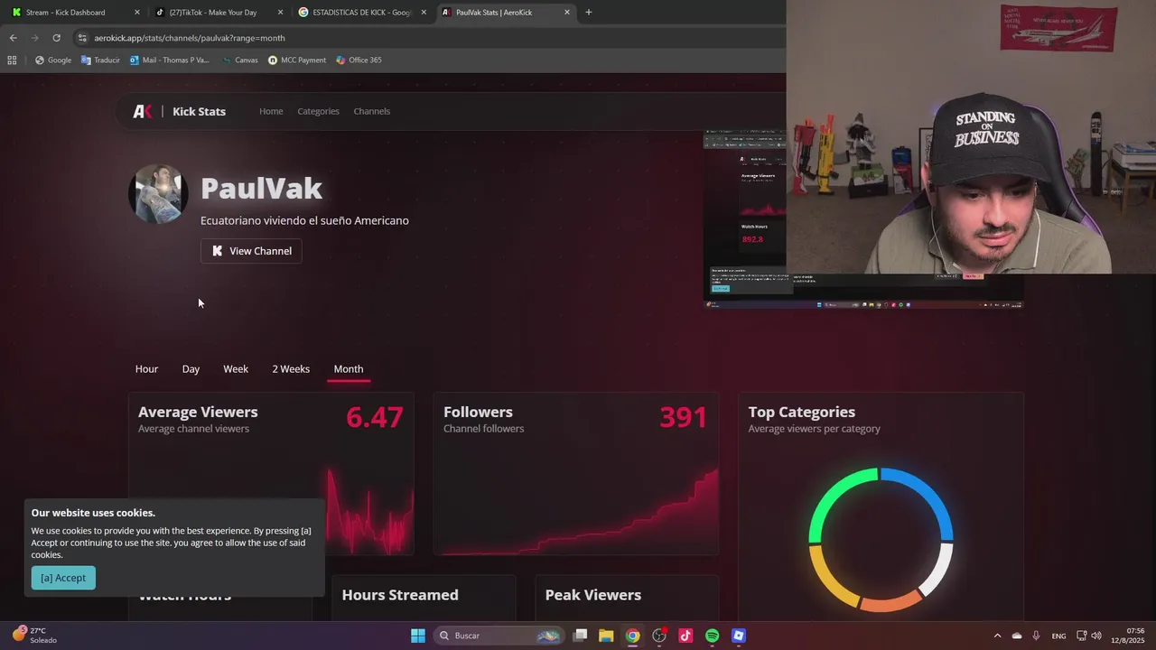Open TikTok from the taskbar

coord(685,636)
